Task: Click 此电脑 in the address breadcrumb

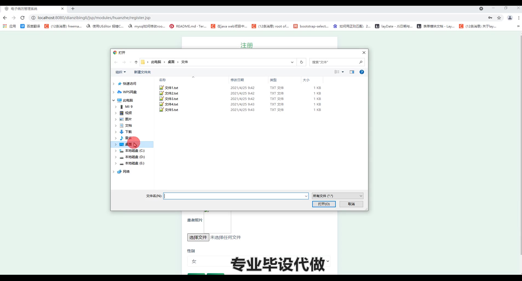Action: pos(156,62)
